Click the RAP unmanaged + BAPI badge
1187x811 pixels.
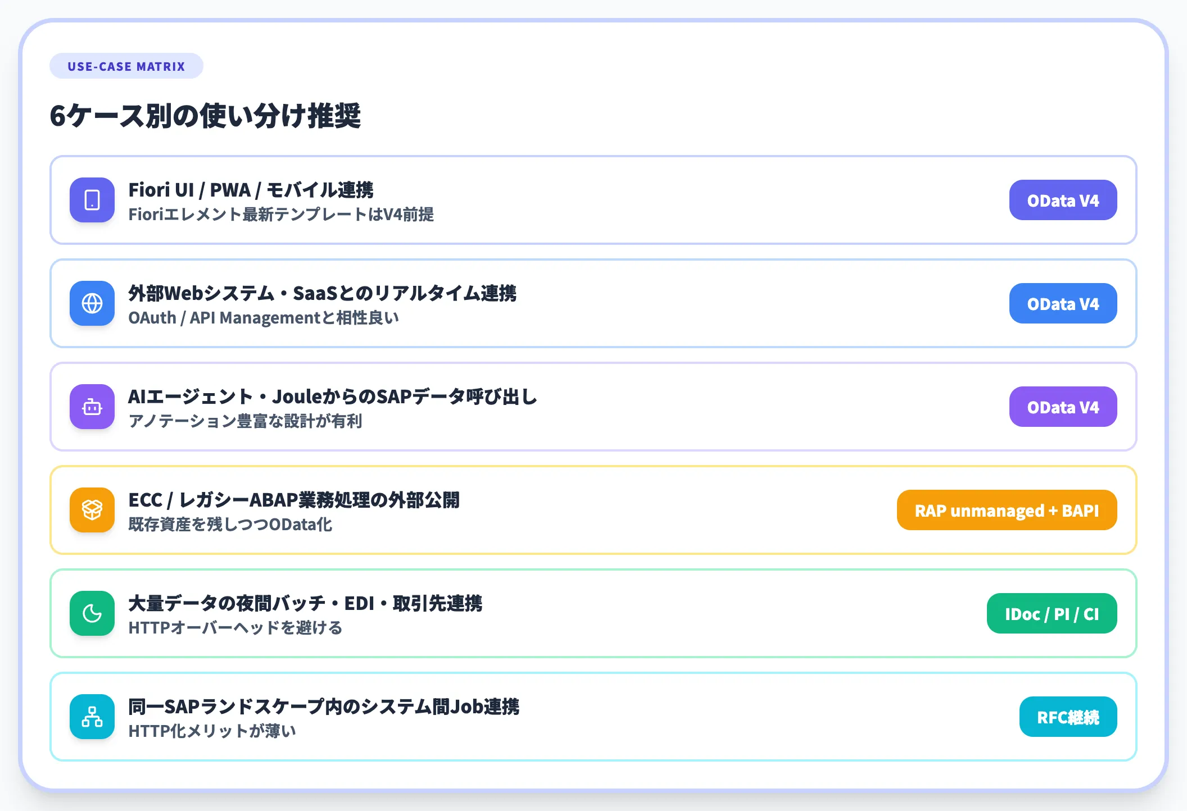coord(1007,510)
